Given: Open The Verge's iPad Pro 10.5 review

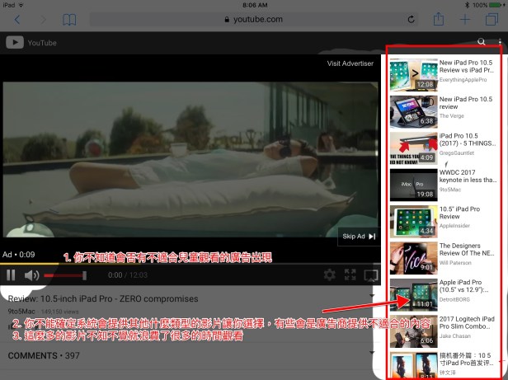Looking at the screenshot, I should (x=412, y=110).
